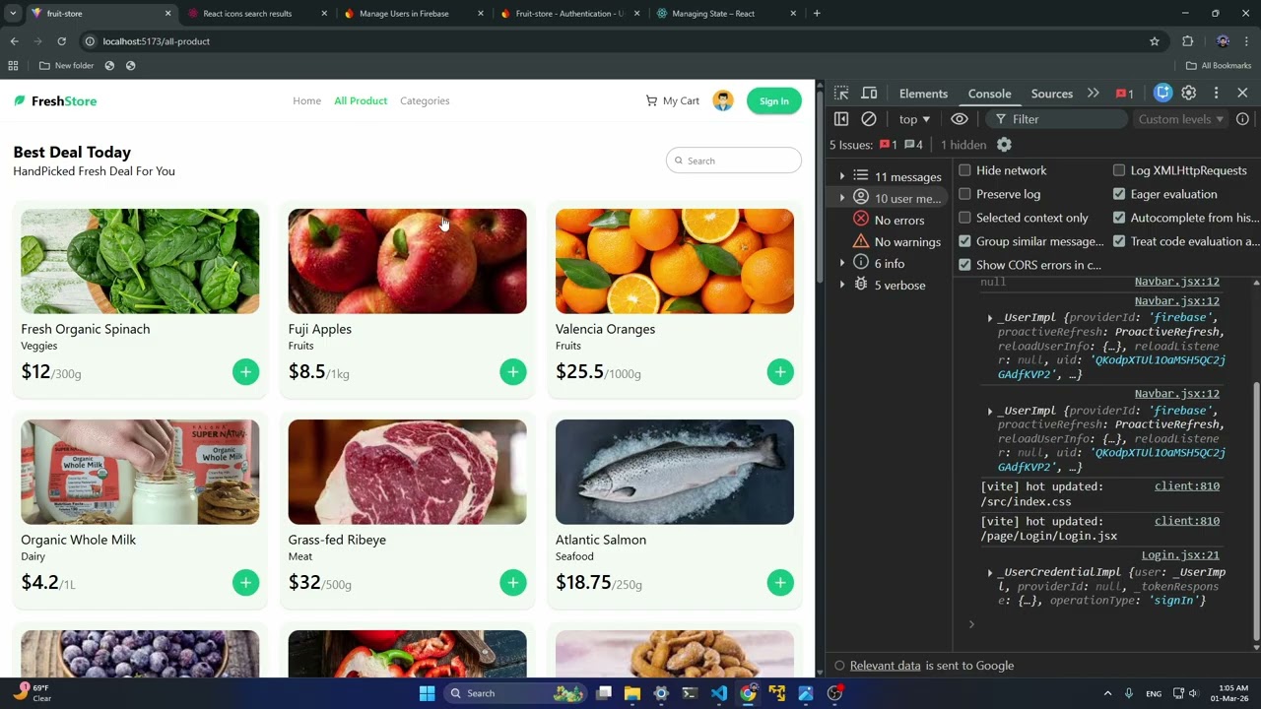Image resolution: width=1261 pixels, height=709 pixels.
Task: Open client:810 link for index.css update
Action: pos(1187,486)
